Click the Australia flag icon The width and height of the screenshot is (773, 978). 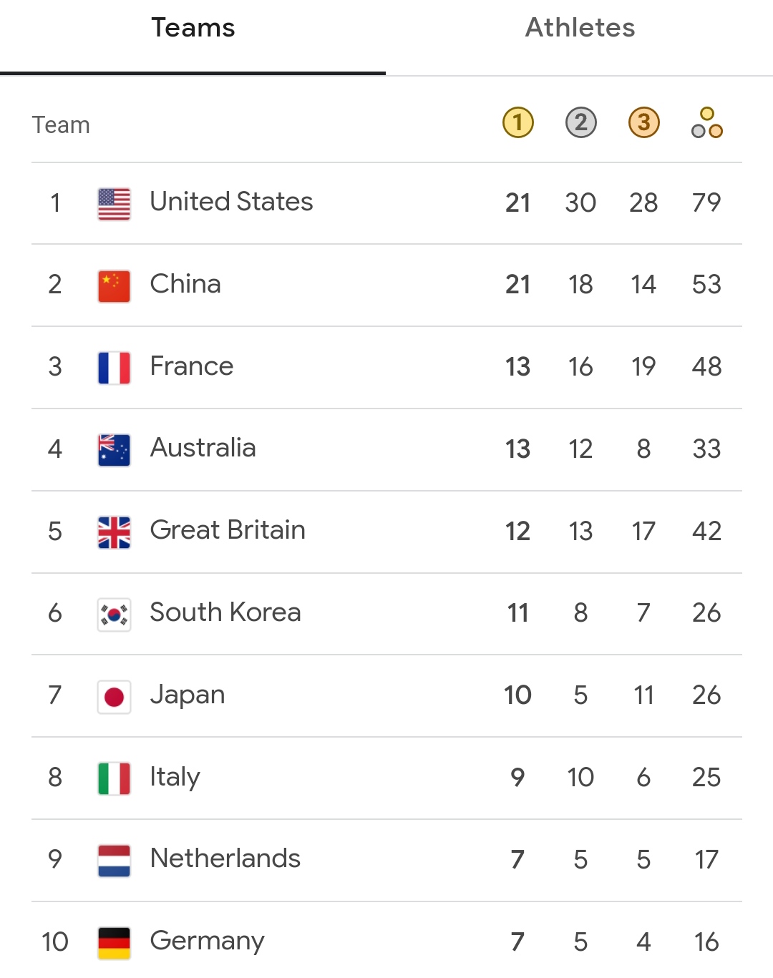pyautogui.click(x=115, y=450)
